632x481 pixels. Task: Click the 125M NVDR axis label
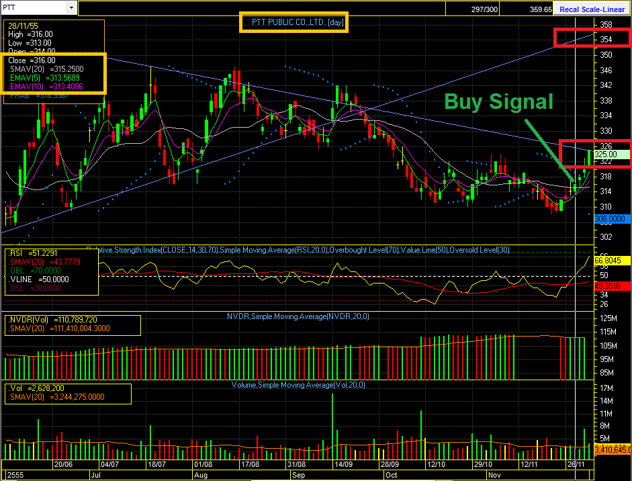tap(608, 318)
